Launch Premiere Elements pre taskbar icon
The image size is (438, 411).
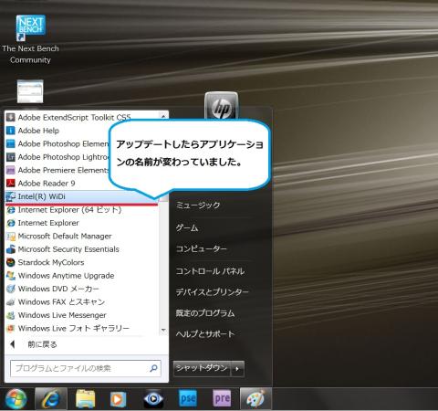[222, 398]
